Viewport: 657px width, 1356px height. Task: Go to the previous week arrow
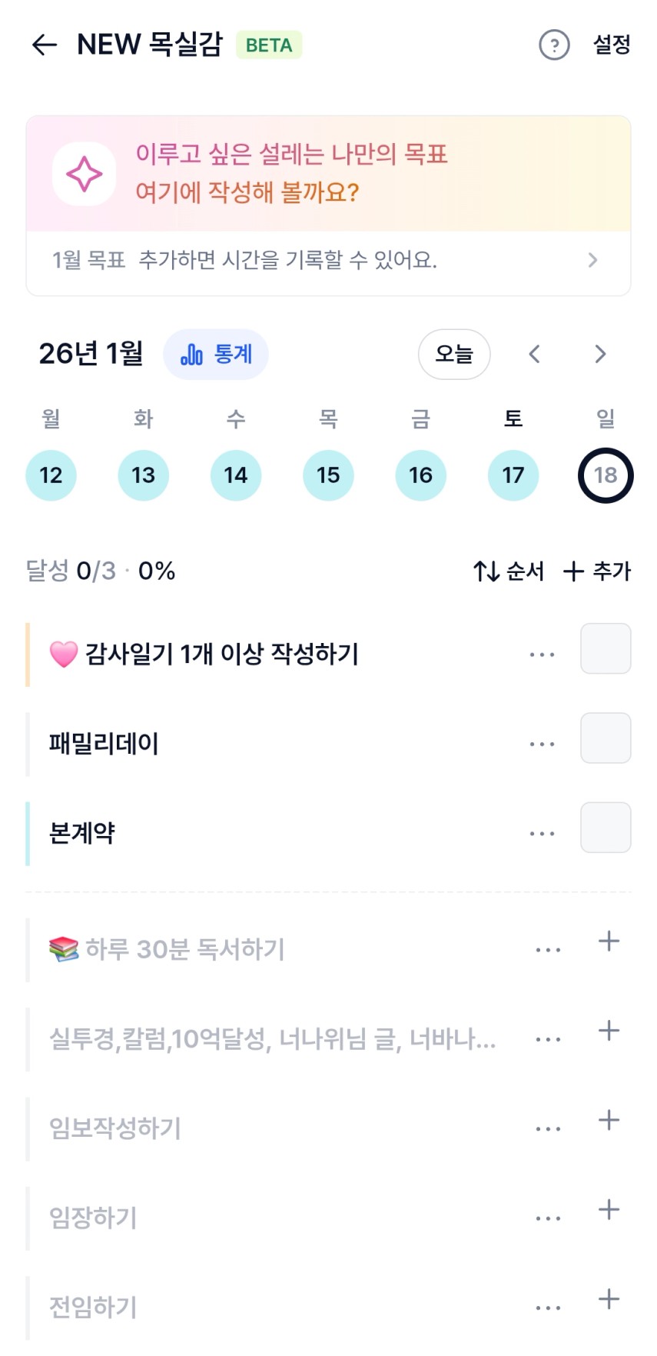535,354
